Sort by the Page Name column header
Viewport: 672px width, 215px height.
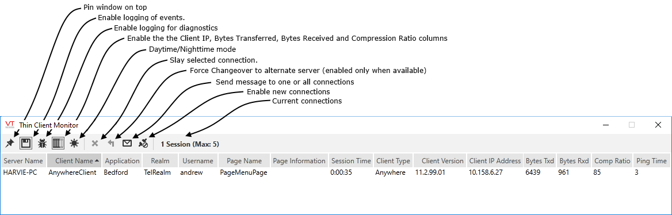[x=245, y=161]
